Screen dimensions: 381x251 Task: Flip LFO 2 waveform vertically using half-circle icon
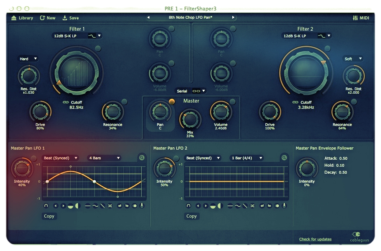tap(213, 206)
